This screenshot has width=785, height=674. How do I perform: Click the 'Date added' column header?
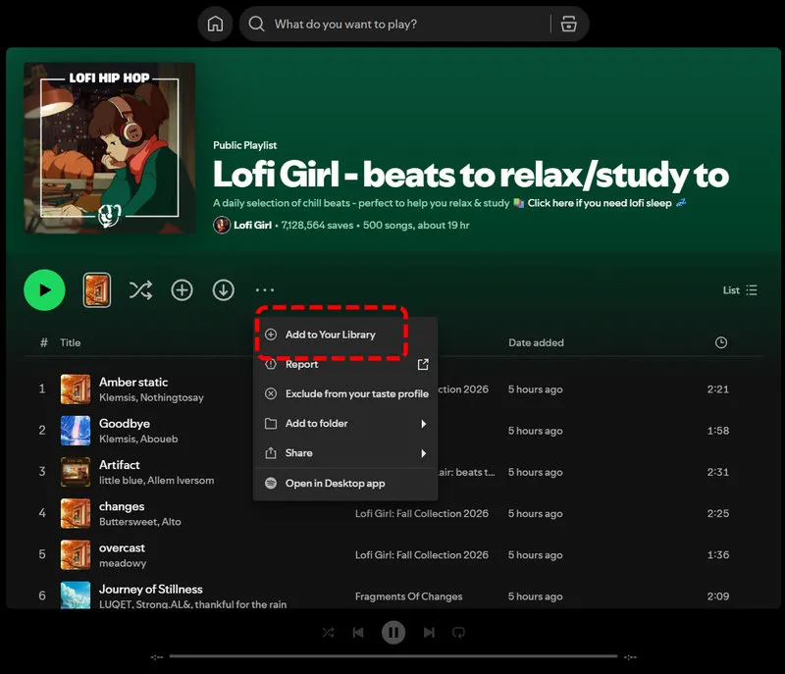click(536, 342)
